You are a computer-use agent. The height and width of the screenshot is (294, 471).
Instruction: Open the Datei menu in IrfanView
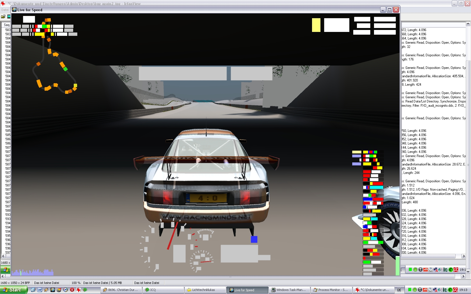click(x=5, y=10)
